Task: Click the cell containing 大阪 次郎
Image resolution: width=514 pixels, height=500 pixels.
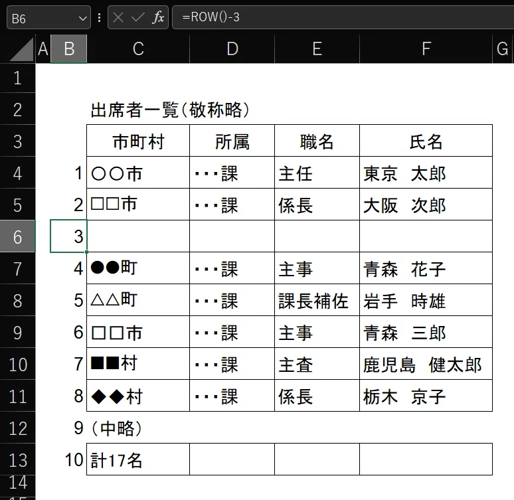Action: (426, 205)
